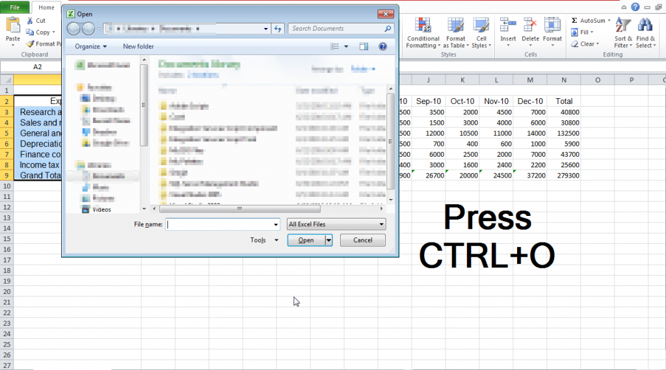Viewport: 666px width, 370px height.
Task: Expand the Copy dropdown arrow
Action: tap(53, 33)
